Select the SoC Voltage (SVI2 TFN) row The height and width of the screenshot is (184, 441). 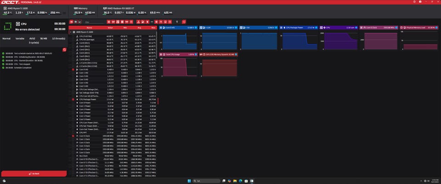(113, 93)
